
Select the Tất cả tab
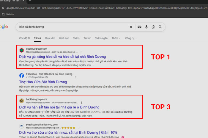pyautogui.click(x=37, y=38)
